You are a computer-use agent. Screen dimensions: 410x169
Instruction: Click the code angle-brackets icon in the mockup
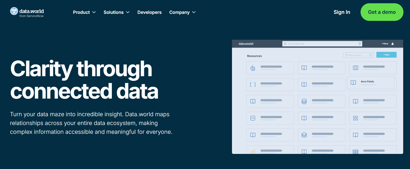click(x=253, y=118)
